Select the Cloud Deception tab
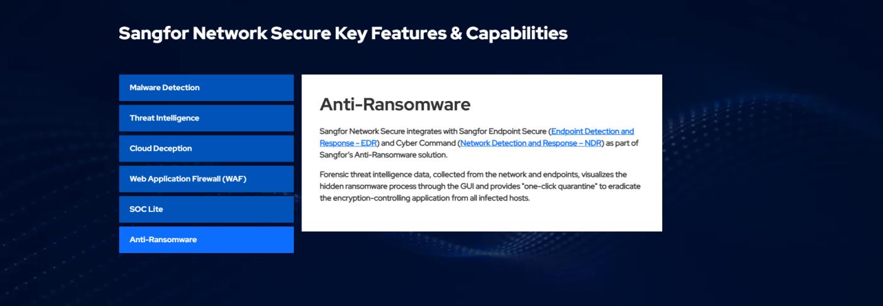883x306 pixels. [206, 148]
